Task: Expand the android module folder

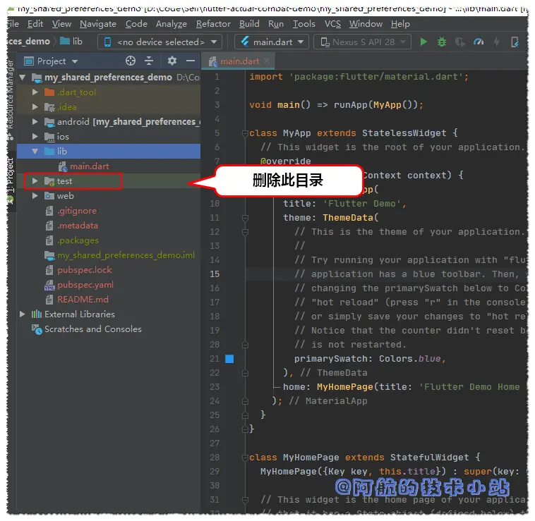Action: [x=35, y=122]
